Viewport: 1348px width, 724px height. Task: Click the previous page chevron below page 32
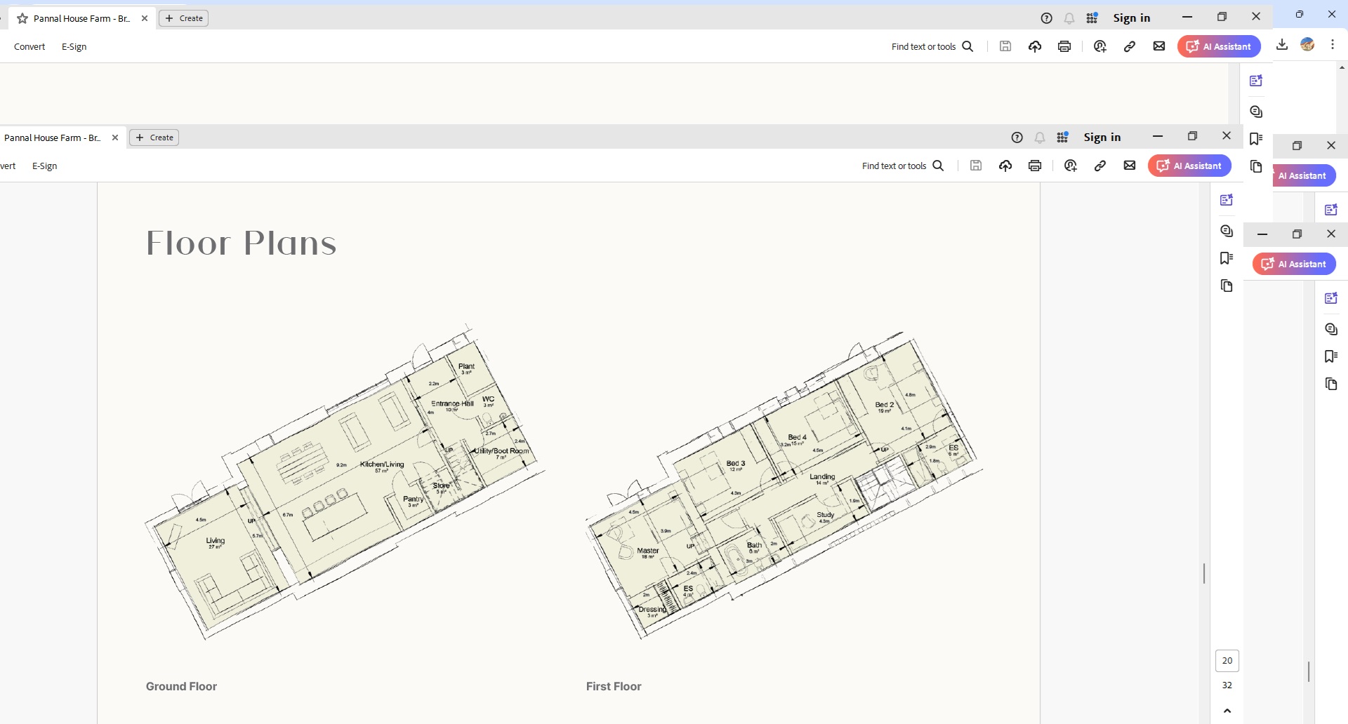(1227, 711)
